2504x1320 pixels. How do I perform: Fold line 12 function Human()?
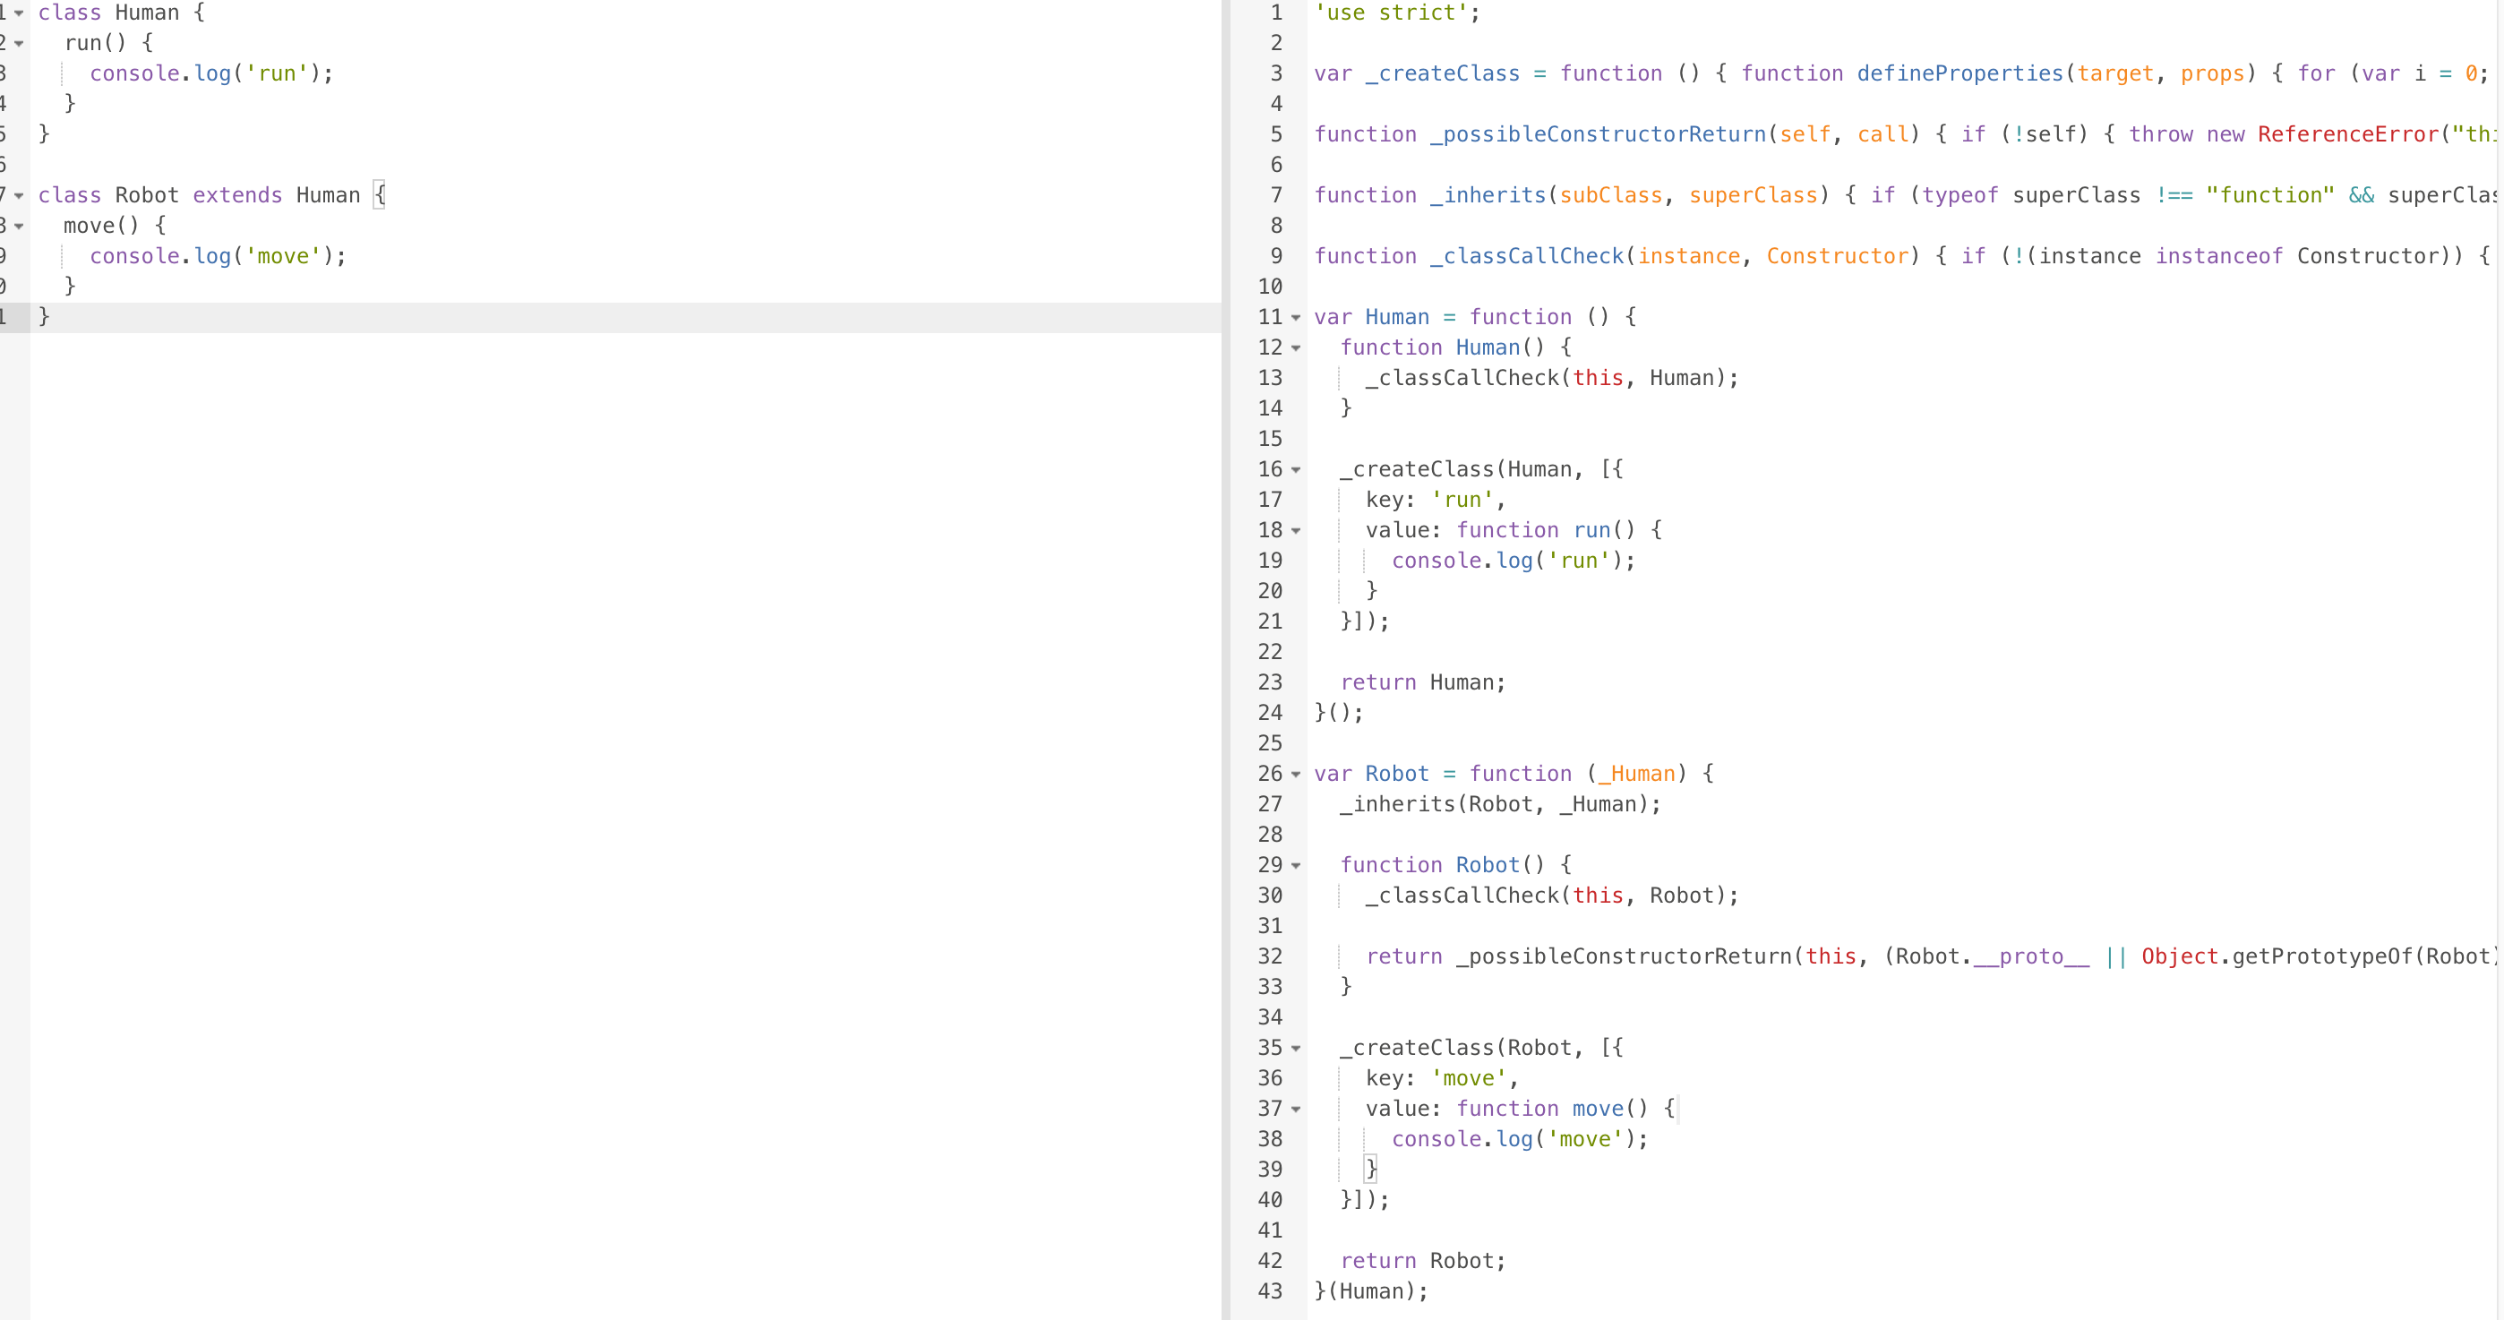click(x=1296, y=348)
